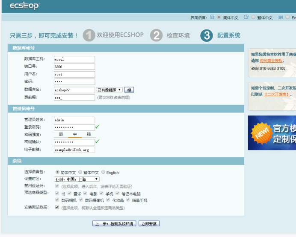Click the ECSHOP logo
296x237 pixels.
pos(24,6)
